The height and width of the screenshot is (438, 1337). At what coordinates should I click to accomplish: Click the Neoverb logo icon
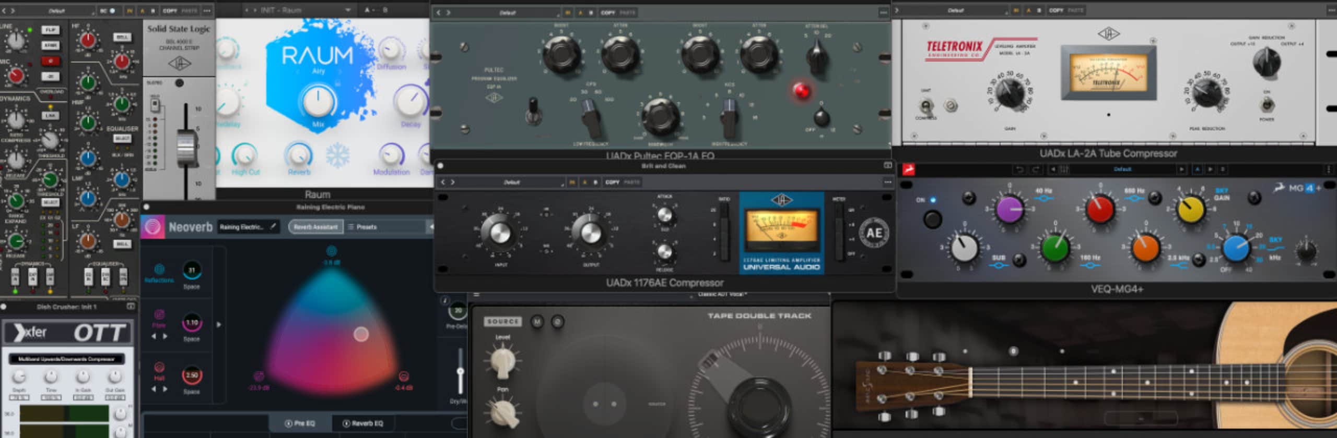click(x=153, y=227)
